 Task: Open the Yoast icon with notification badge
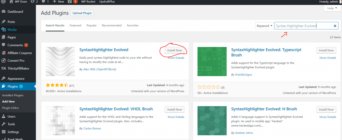tap(70, 2)
